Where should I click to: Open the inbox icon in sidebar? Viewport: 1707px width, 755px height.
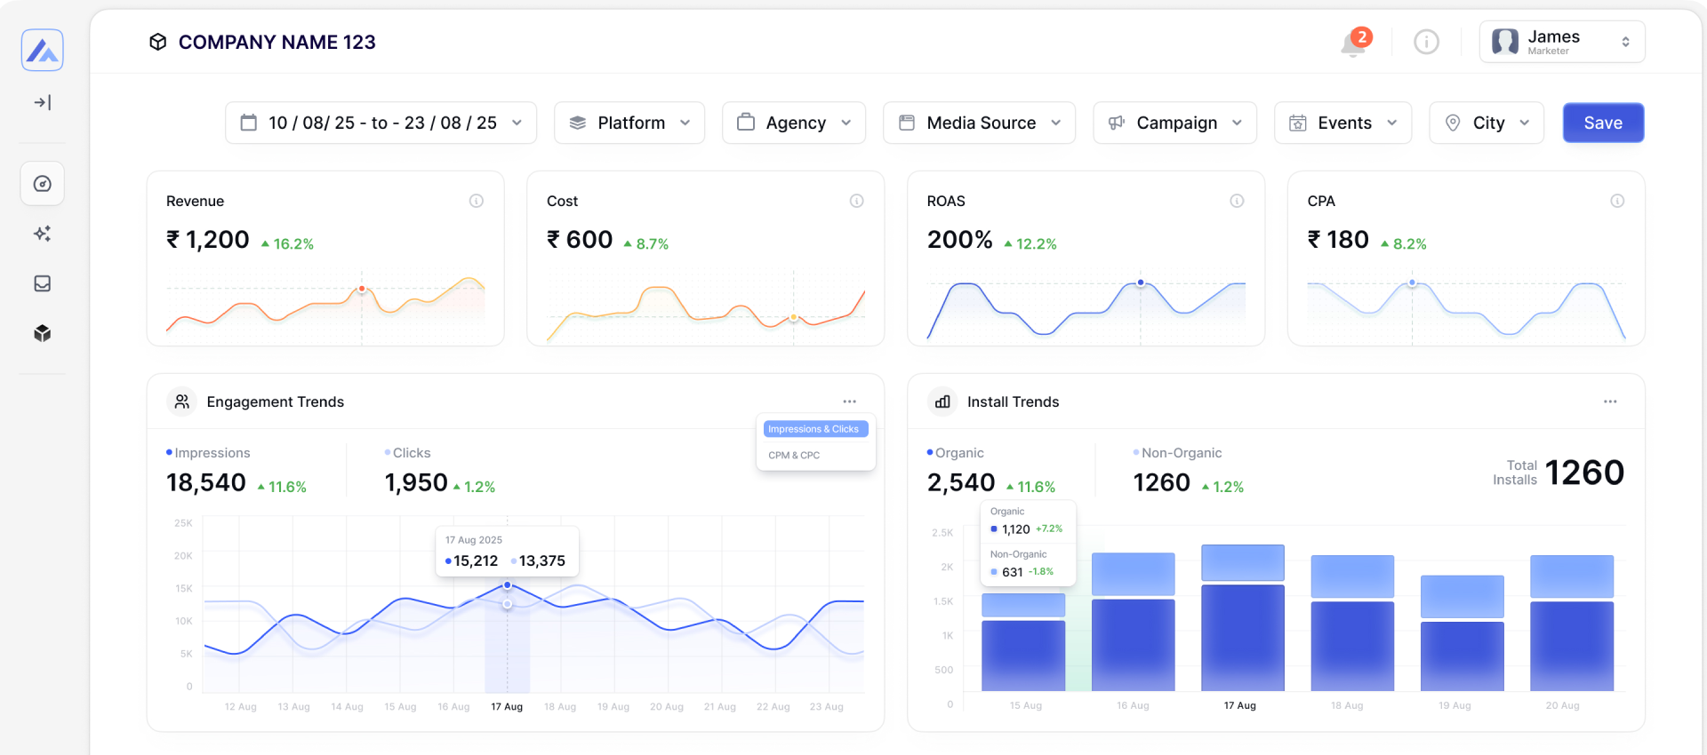[42, 283]
